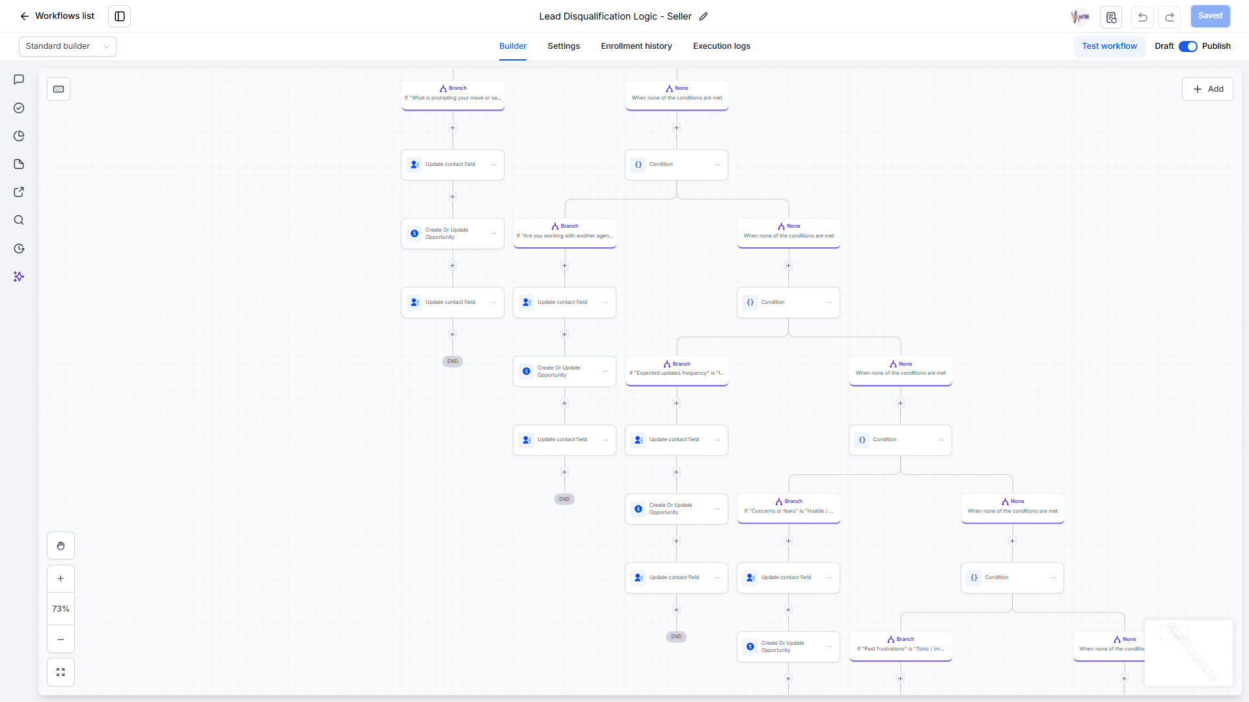The height and width of the screenshot is (702, 1249).
Task: Open options of first Update contact field node
Action: pyautogui.click(x=493, y=165)
